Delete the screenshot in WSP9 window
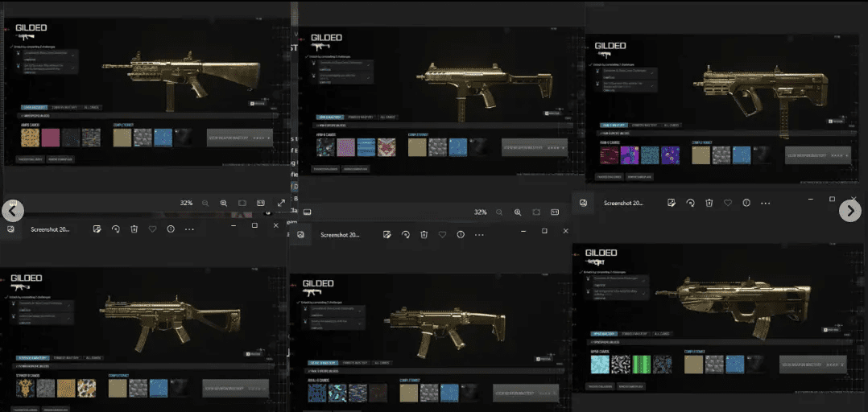The width and height of the screenshot is (868, 412). tap(709, 203)
